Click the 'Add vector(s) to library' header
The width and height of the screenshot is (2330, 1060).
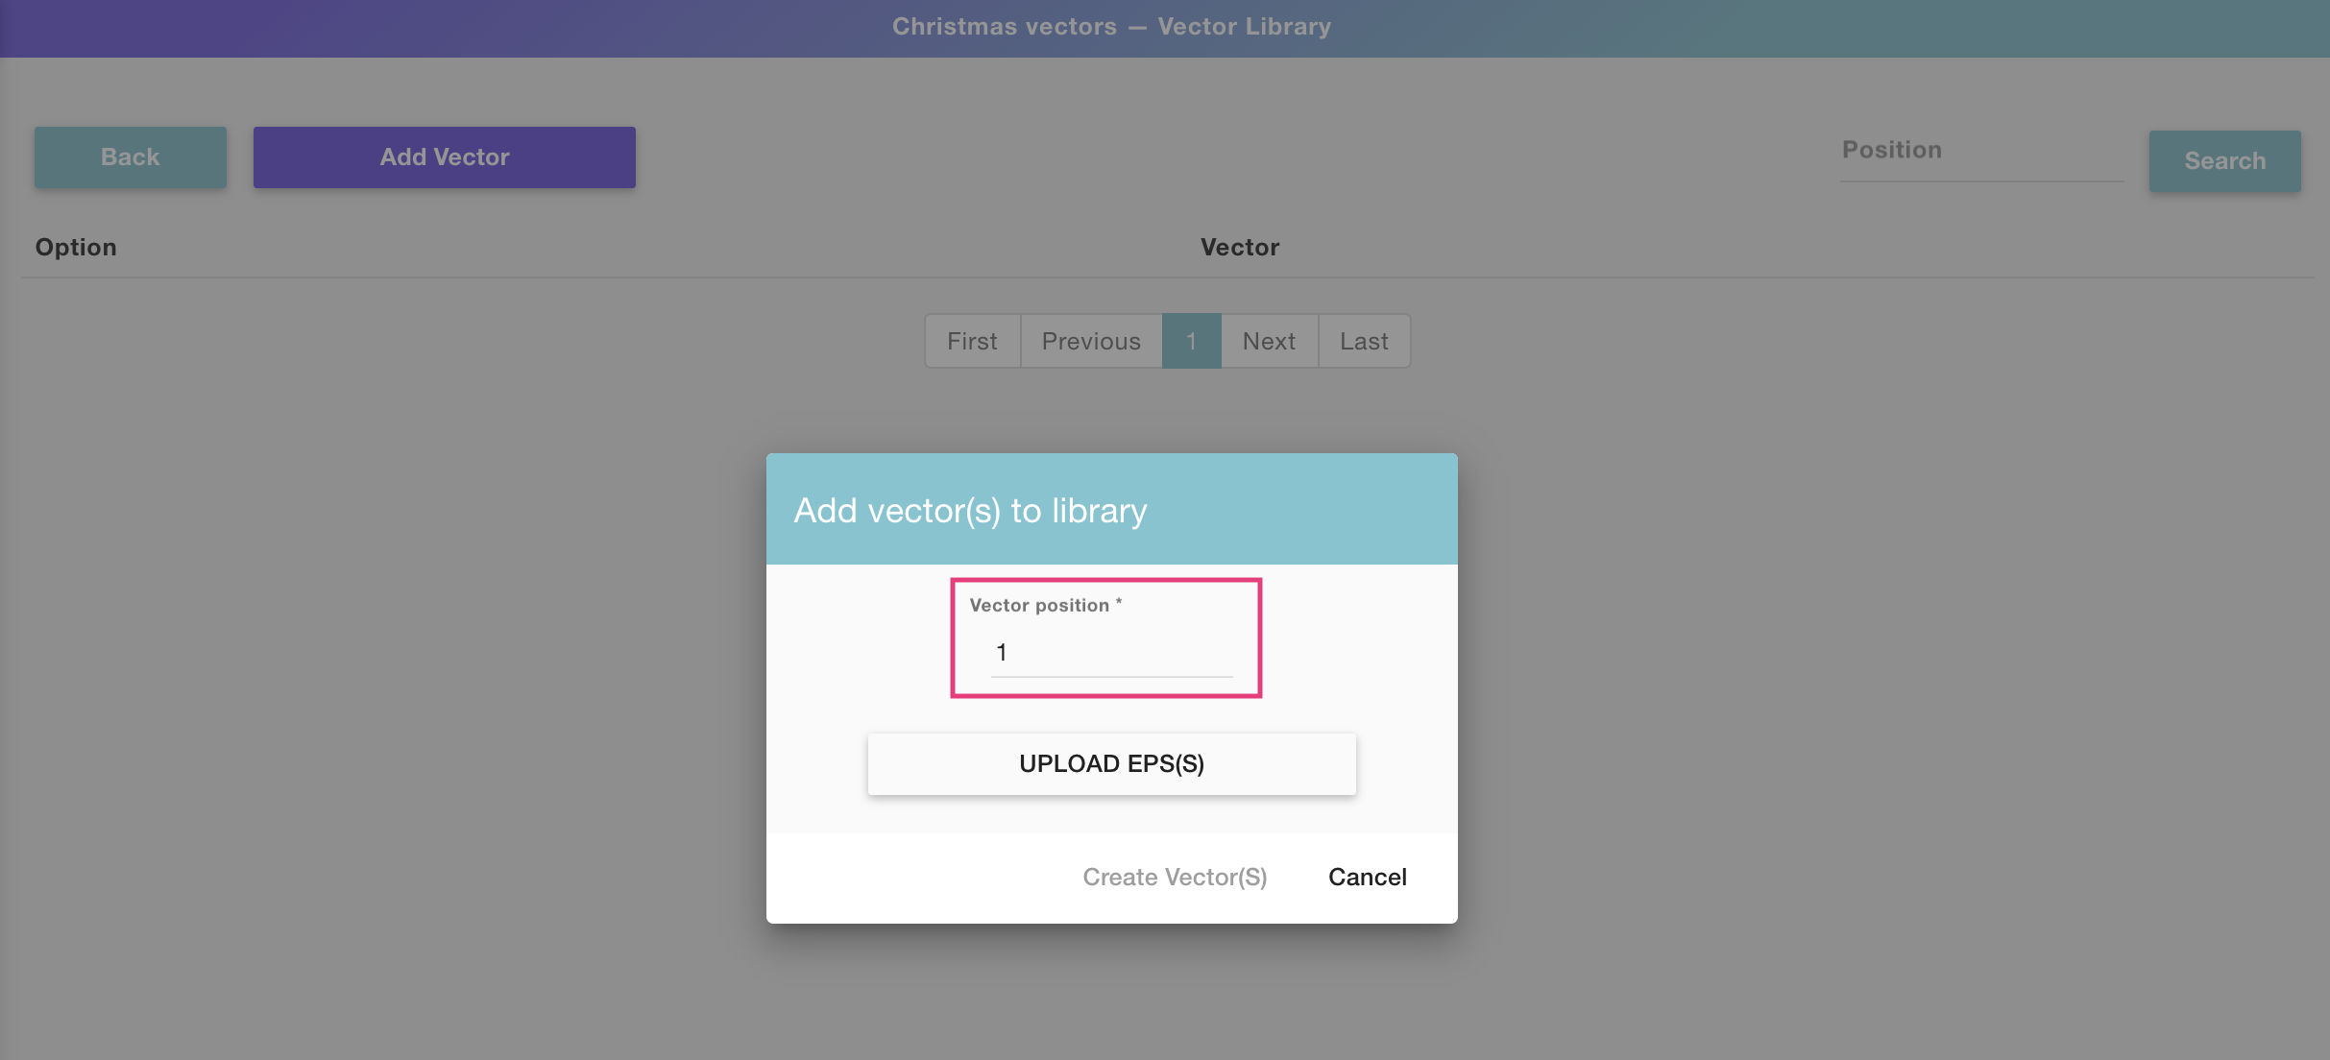pos(970,511)
